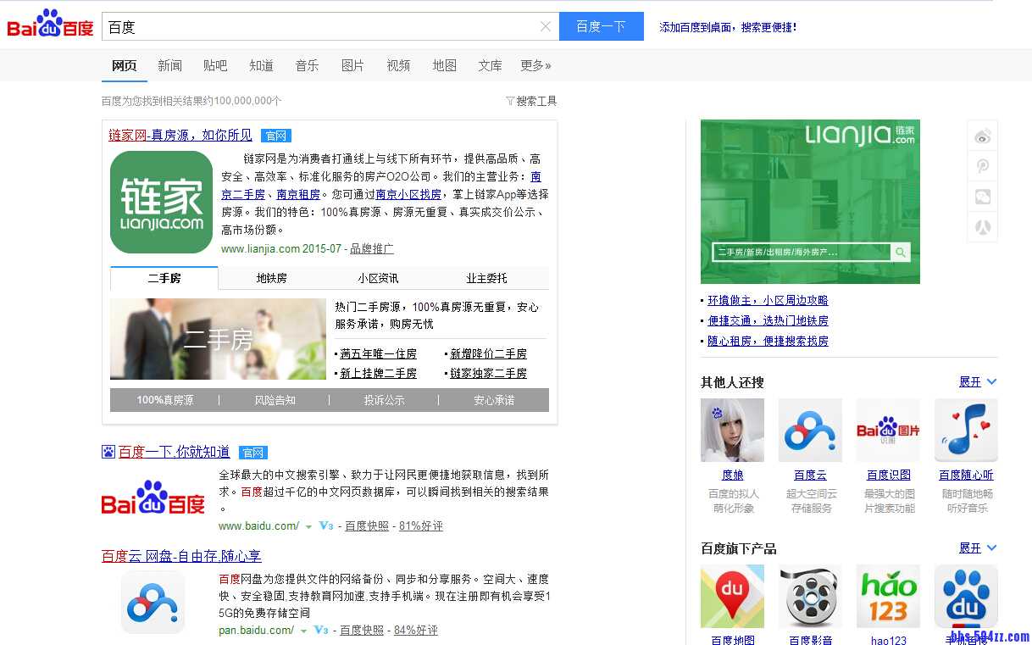Launch 百度识图 image search icon

[x=888, y=430]
